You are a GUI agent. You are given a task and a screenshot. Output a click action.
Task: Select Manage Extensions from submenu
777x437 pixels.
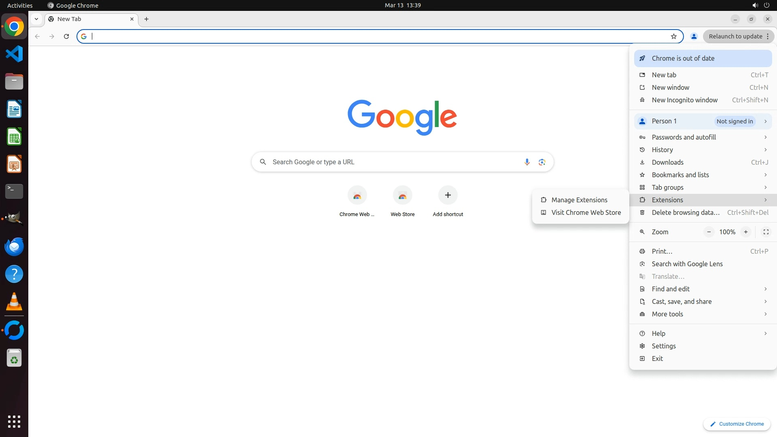click(579, 200)
